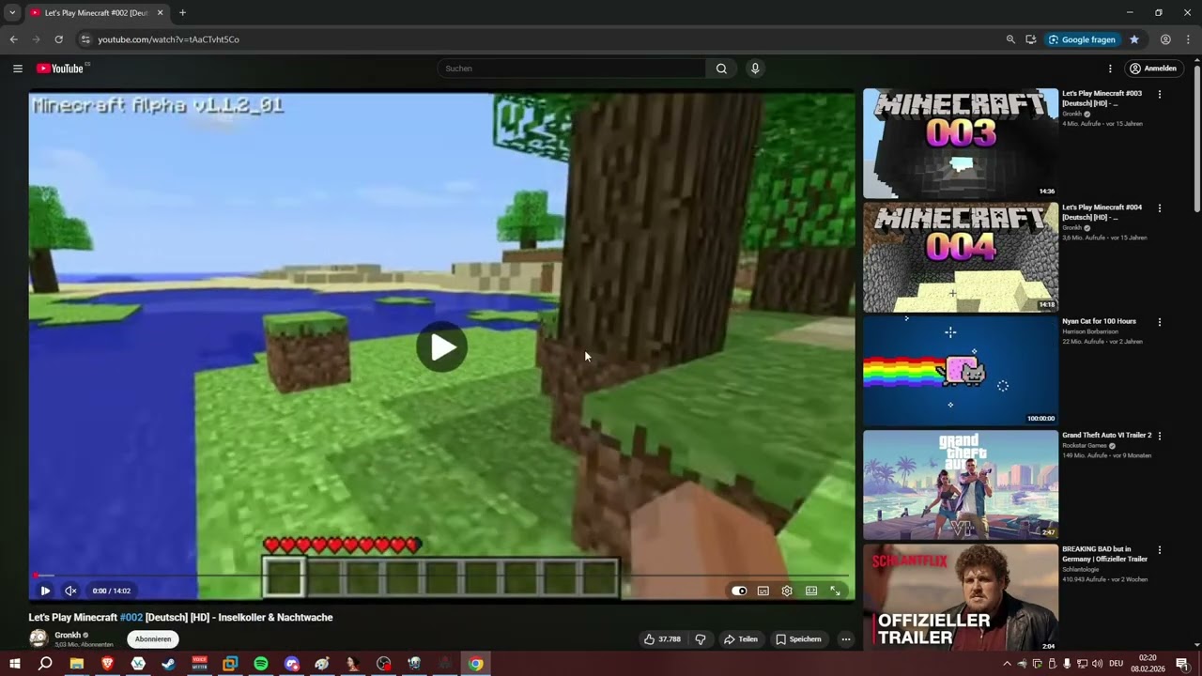The width and height of the screenshot is (1202, 676).
Task: Open Minecraft 003 video thumbnail
Action: (961, 143)
